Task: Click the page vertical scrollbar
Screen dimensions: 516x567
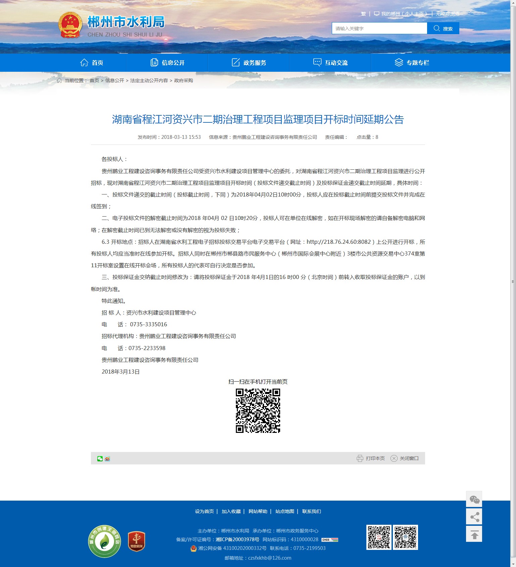Action: pos(513,282)
